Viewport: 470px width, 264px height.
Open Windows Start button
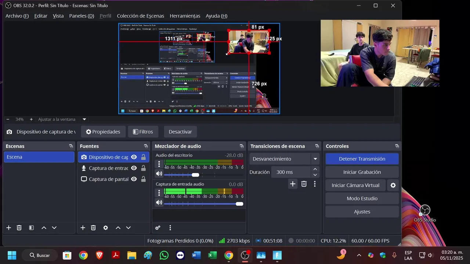12,255
